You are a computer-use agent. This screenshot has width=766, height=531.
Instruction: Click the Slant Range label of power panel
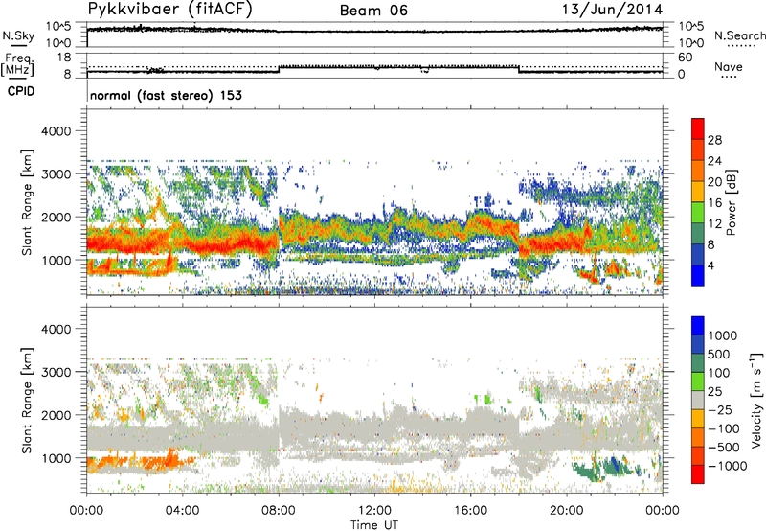point(27,202)
